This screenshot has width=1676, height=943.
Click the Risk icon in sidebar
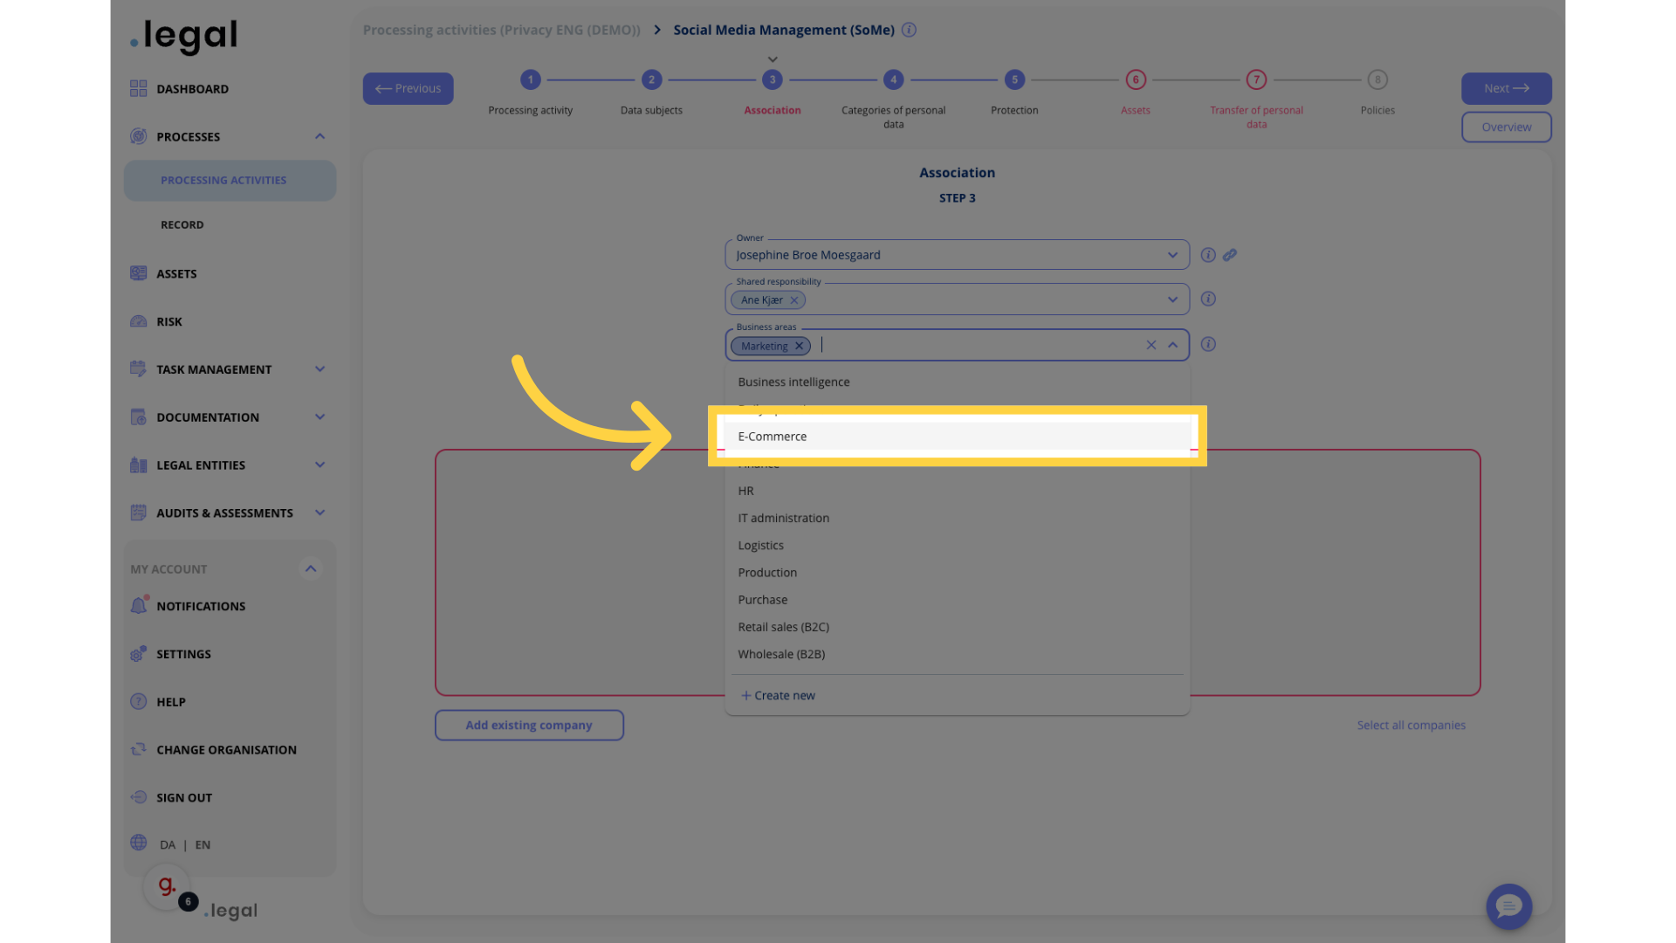(x=138, y=322)
